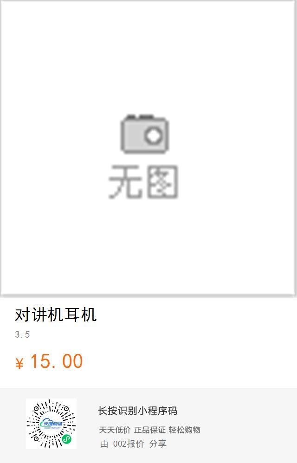The width and height of the screenshot is (297, 463).
Task: Click the 天天低价 slogan text
Action: (115, 430)
